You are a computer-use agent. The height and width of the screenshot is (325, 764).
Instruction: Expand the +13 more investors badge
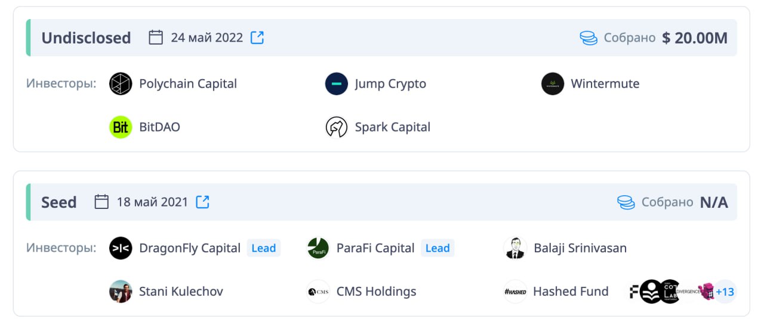(x=725, y=292)
